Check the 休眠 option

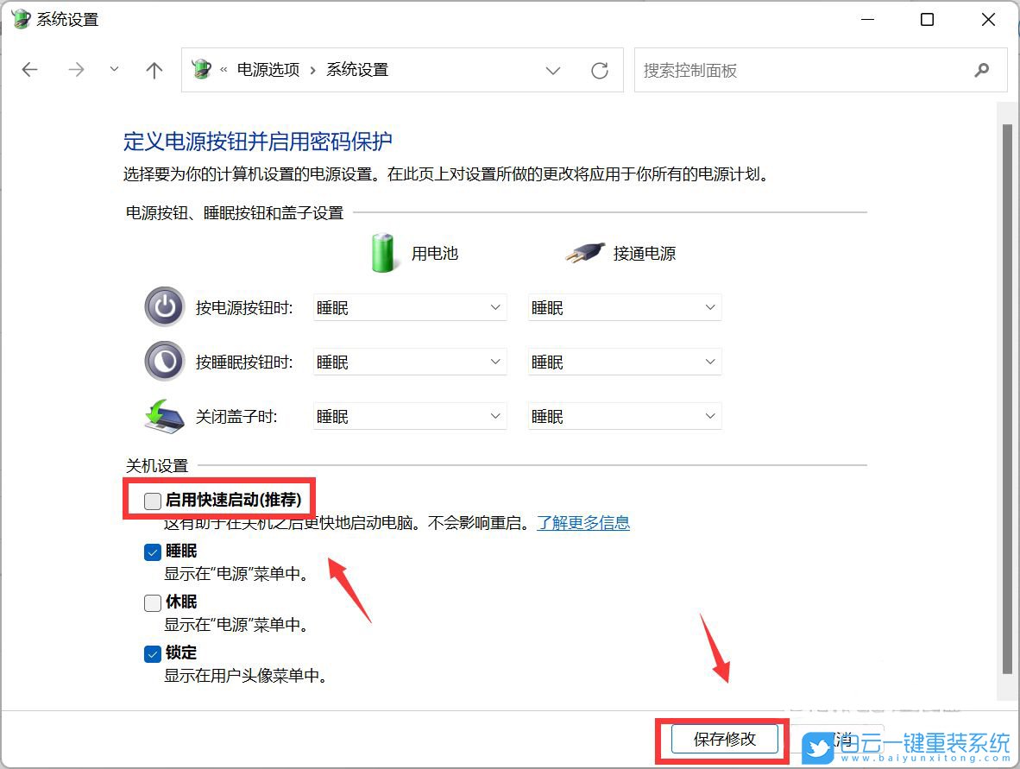coord(152,602)
